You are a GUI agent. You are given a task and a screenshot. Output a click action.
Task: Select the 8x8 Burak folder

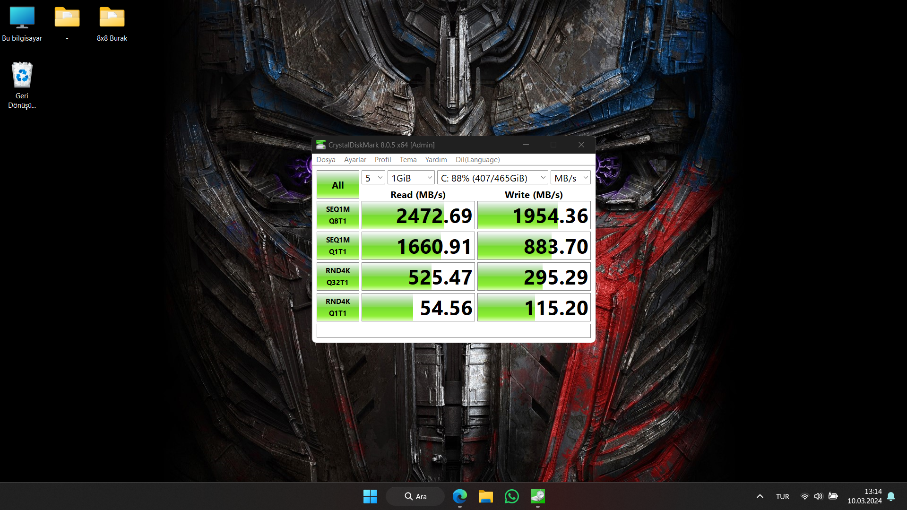coord(112,25)
